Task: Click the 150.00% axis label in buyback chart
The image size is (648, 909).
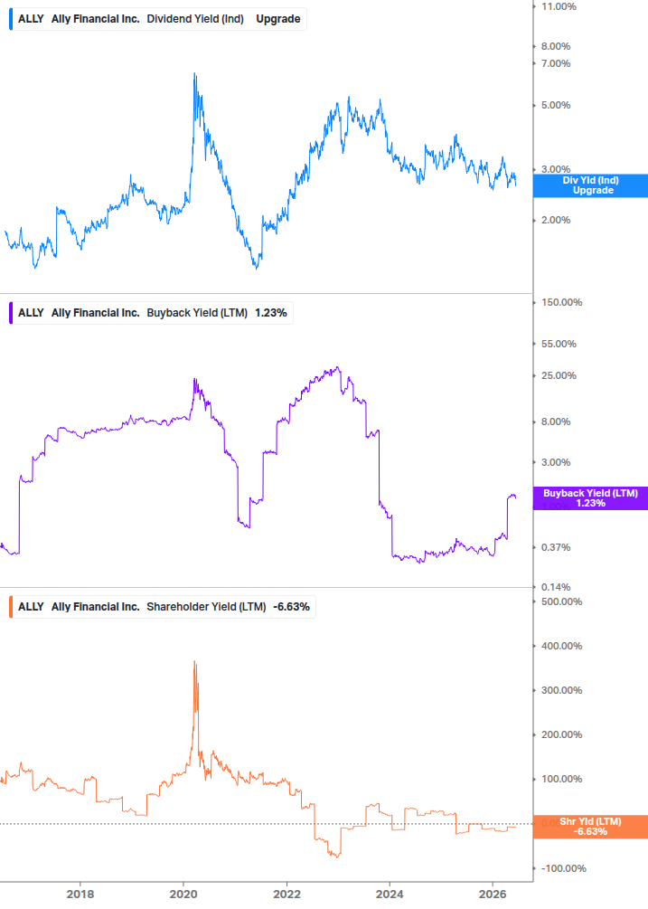Action: (x=562, y=302)
